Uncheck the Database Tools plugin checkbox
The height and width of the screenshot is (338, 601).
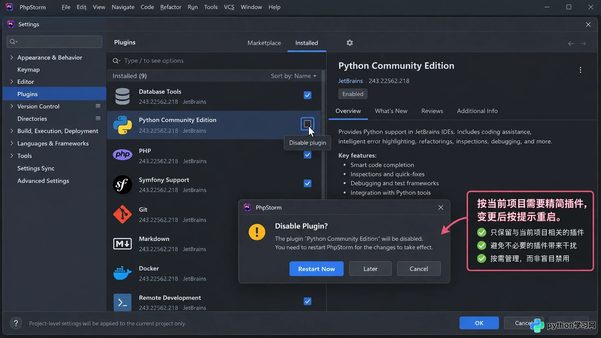(x=308, y=95)
